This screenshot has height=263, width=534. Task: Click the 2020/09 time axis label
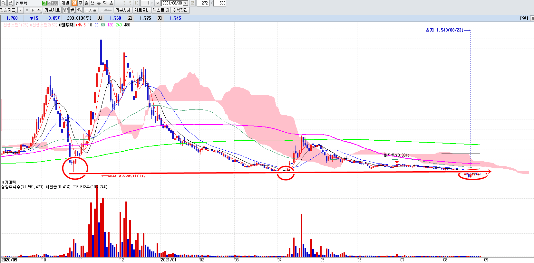[x=9, y=260]
